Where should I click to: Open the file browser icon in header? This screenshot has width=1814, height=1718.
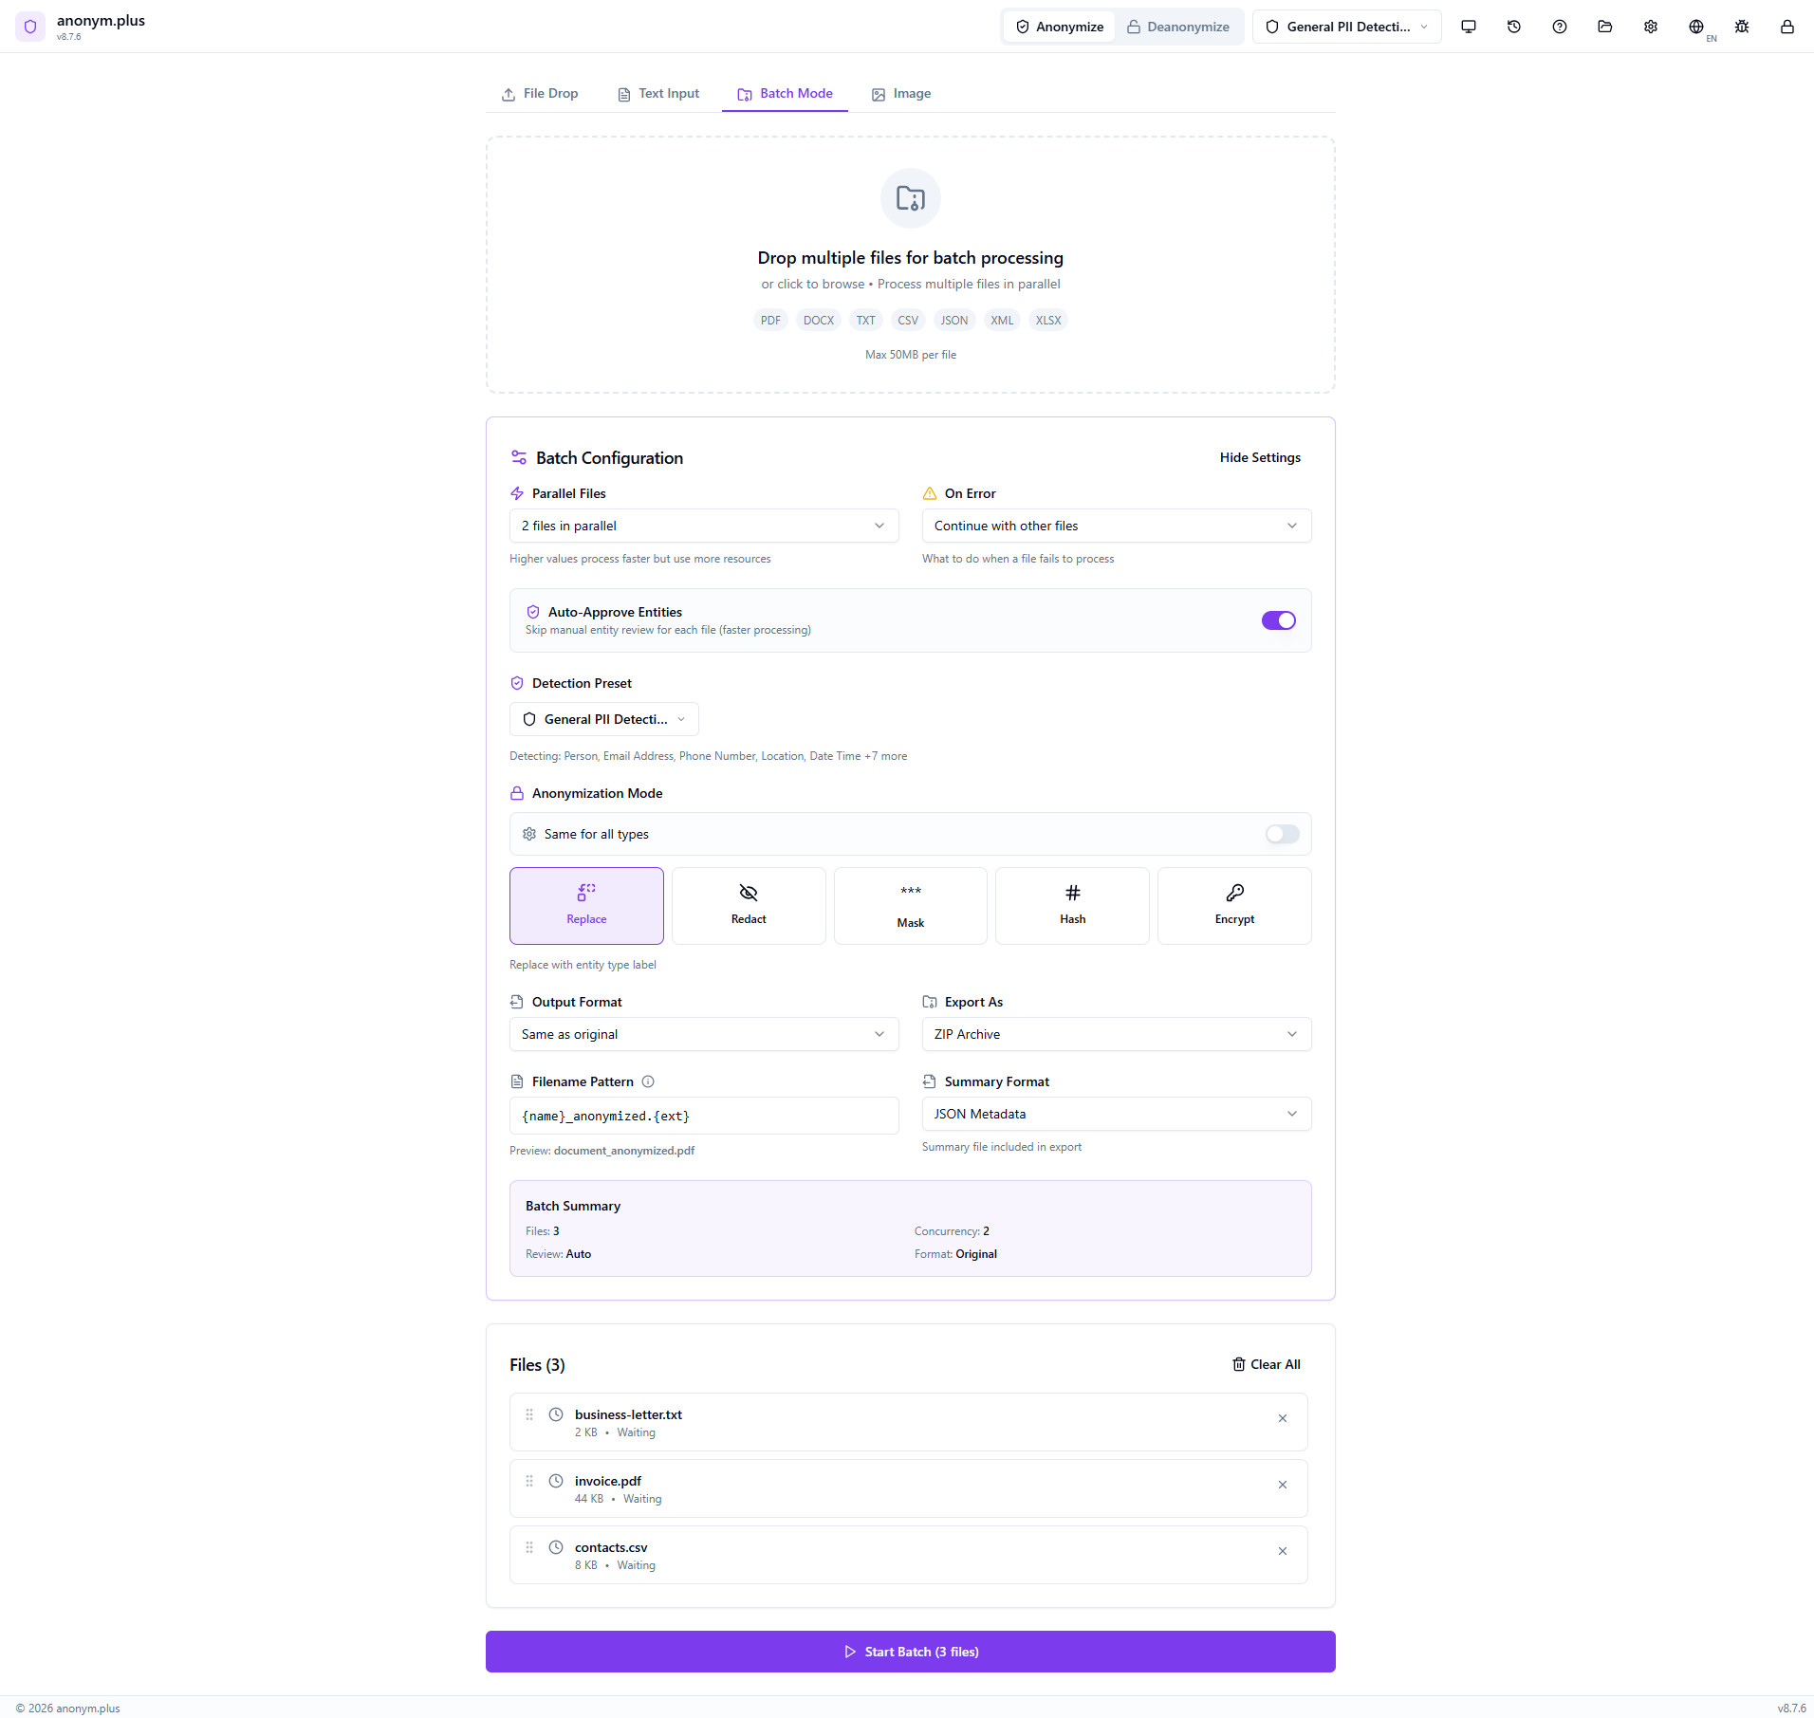point(1604,27)
